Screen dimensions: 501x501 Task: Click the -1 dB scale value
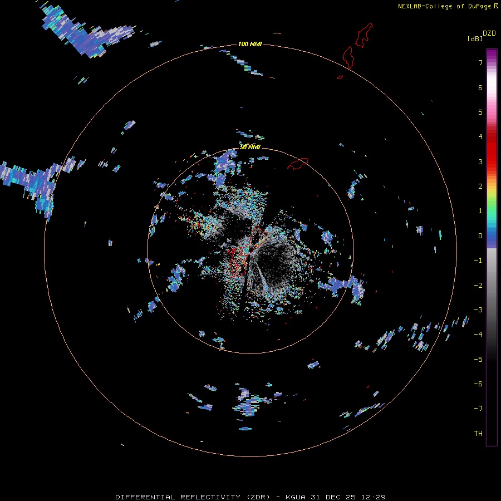(x=478, y=261)
